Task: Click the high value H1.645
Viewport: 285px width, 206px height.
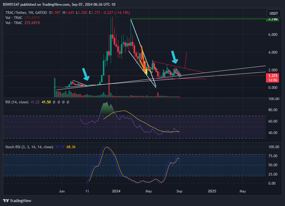Action: [x=68, y=13]
